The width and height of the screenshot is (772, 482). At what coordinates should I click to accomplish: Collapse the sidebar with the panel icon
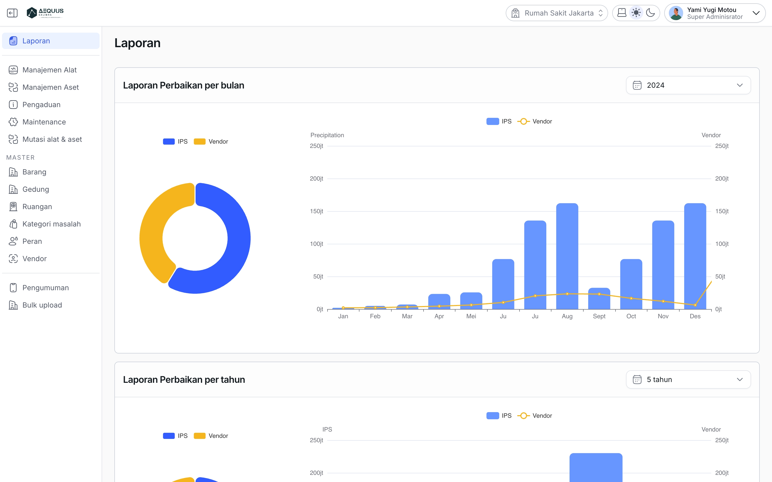point(12,13)
